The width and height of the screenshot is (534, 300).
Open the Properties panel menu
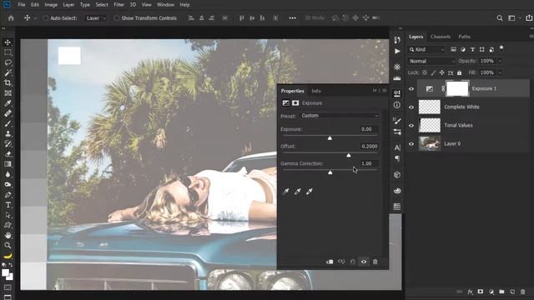pyautogui.click(x=384, y=91)
